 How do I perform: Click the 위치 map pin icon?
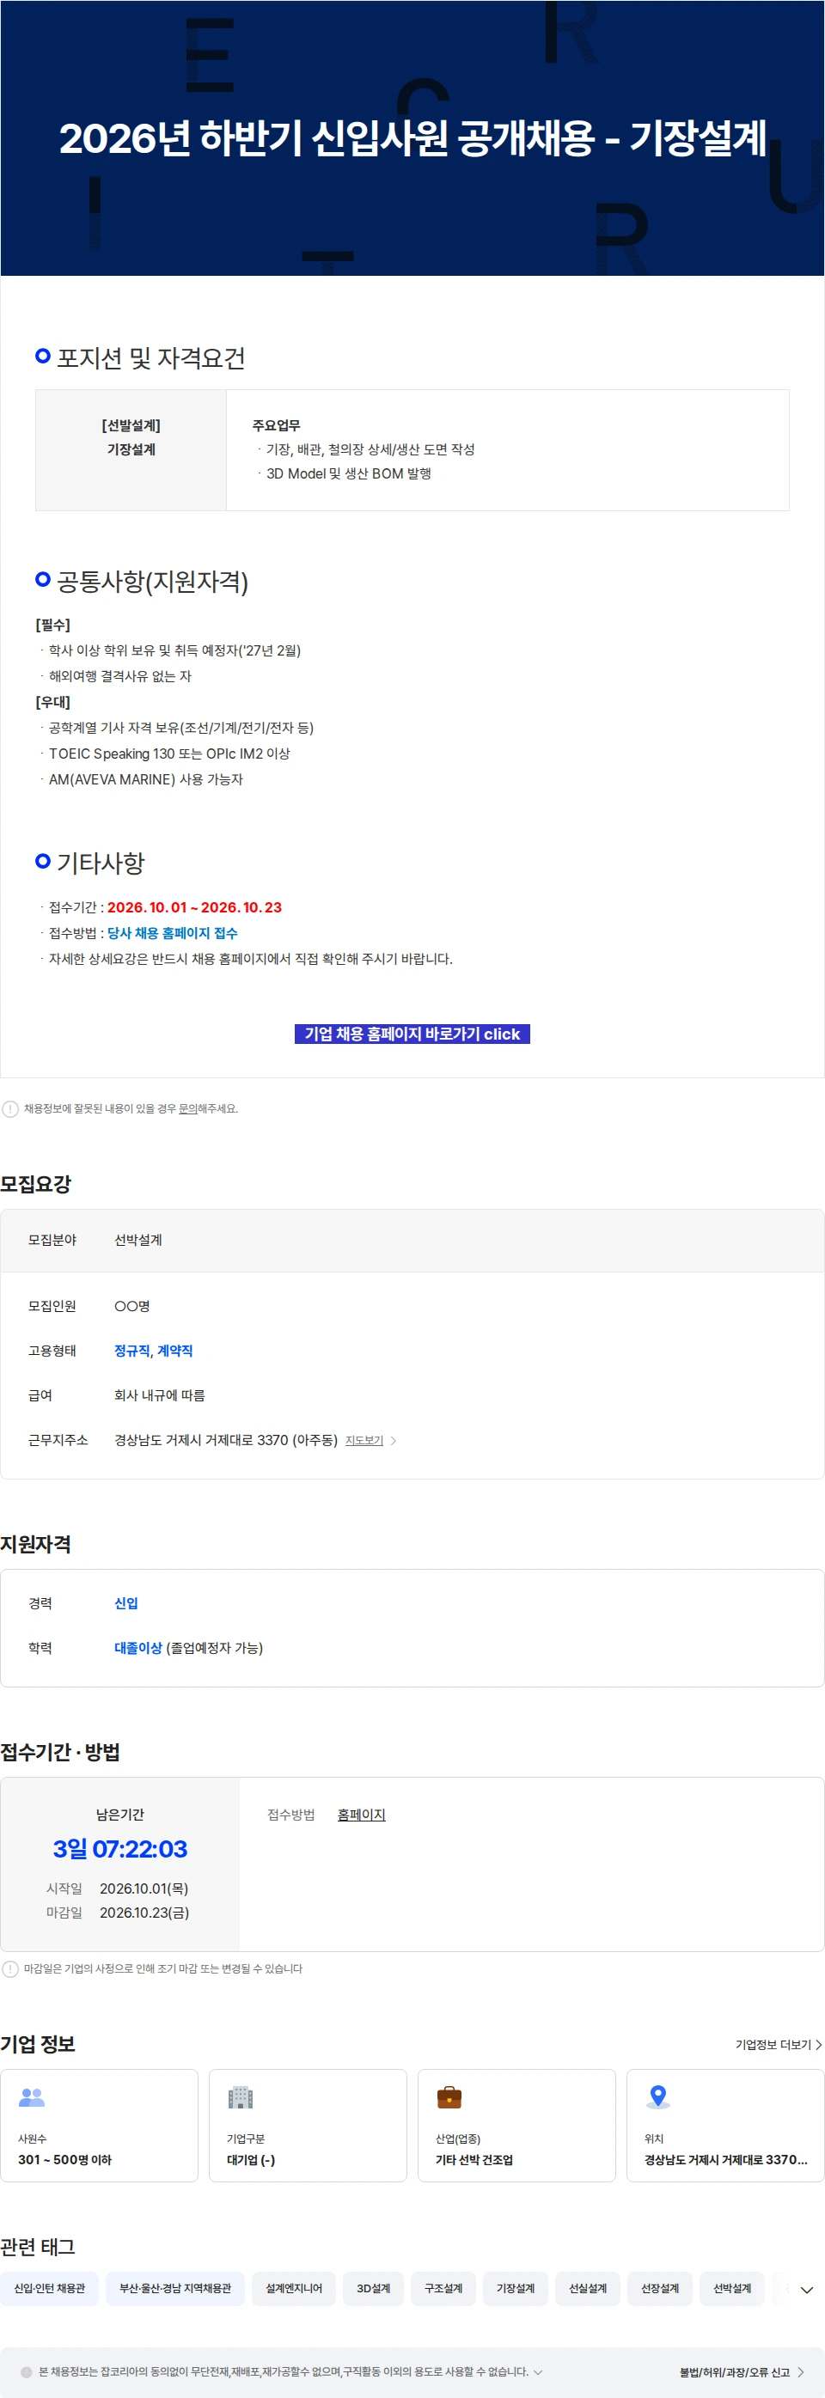(658, 2096)
